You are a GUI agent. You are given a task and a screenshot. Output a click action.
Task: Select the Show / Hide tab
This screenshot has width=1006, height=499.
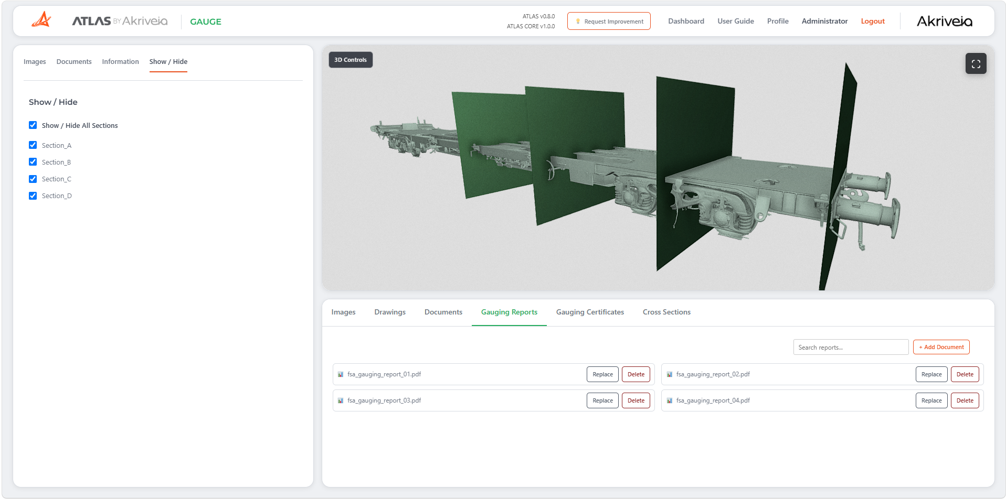pos(168,61)
